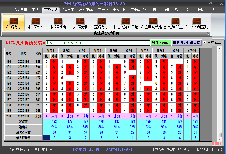Click the prediction result text field
Viewport: 226px width, 154px height.
point(98,43)
